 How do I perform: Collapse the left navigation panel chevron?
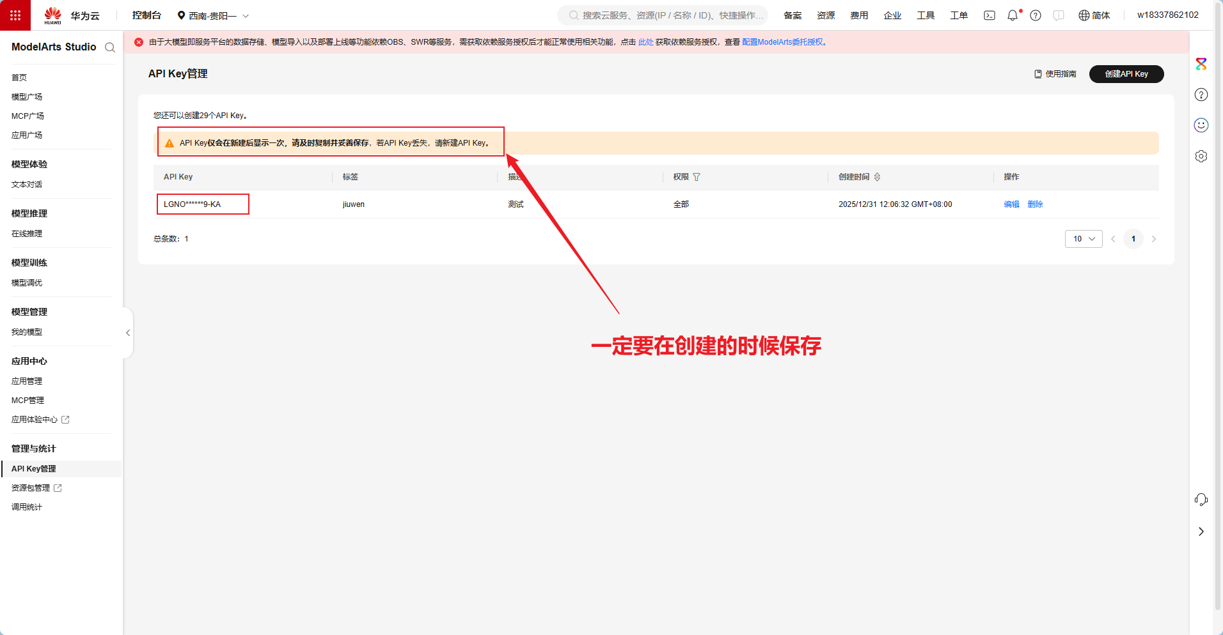coord(127,332)
